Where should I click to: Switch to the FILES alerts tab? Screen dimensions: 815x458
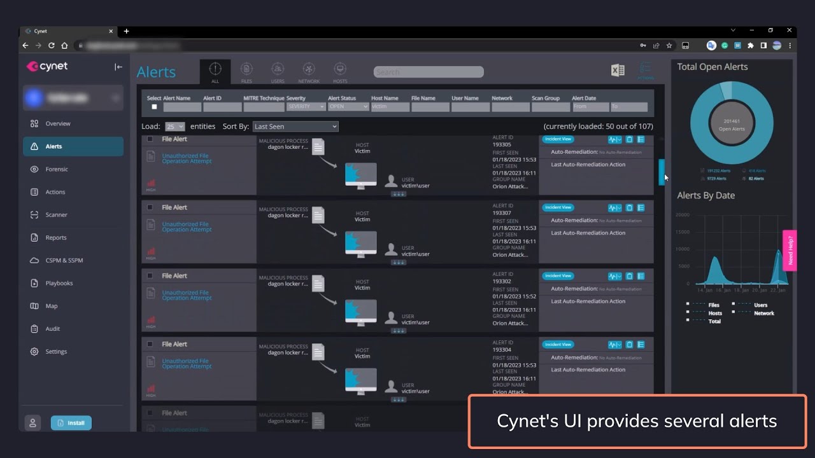coord(246,73)
